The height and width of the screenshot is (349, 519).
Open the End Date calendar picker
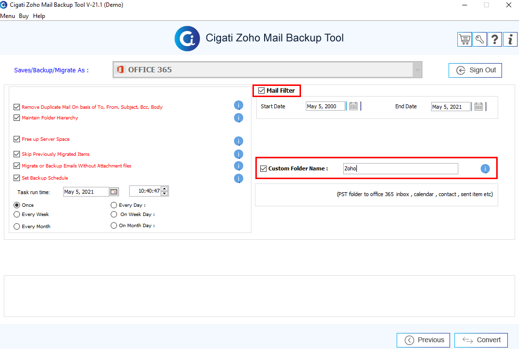click(479, 106)
